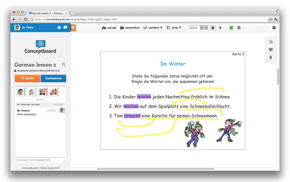Screen dimensions: 290x182
Task: Open the Conceptboard footer link
Action: [x=29, y=168]
